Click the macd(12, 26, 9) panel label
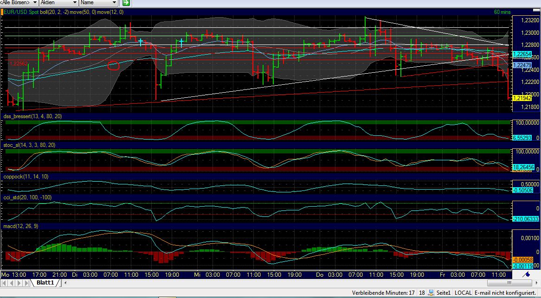Viewport: 541px width, 298px height. [21, 226]
